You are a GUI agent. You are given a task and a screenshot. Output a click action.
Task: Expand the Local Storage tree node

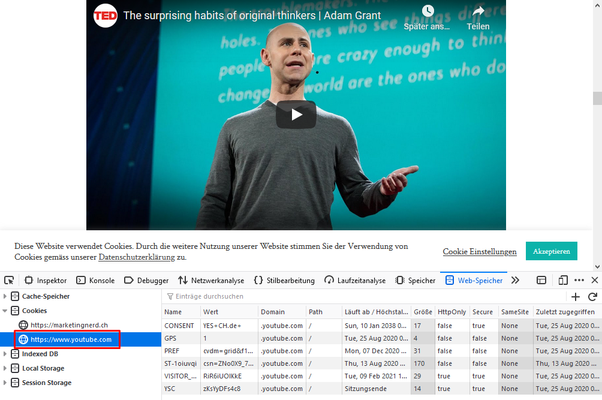coord(5,368)
